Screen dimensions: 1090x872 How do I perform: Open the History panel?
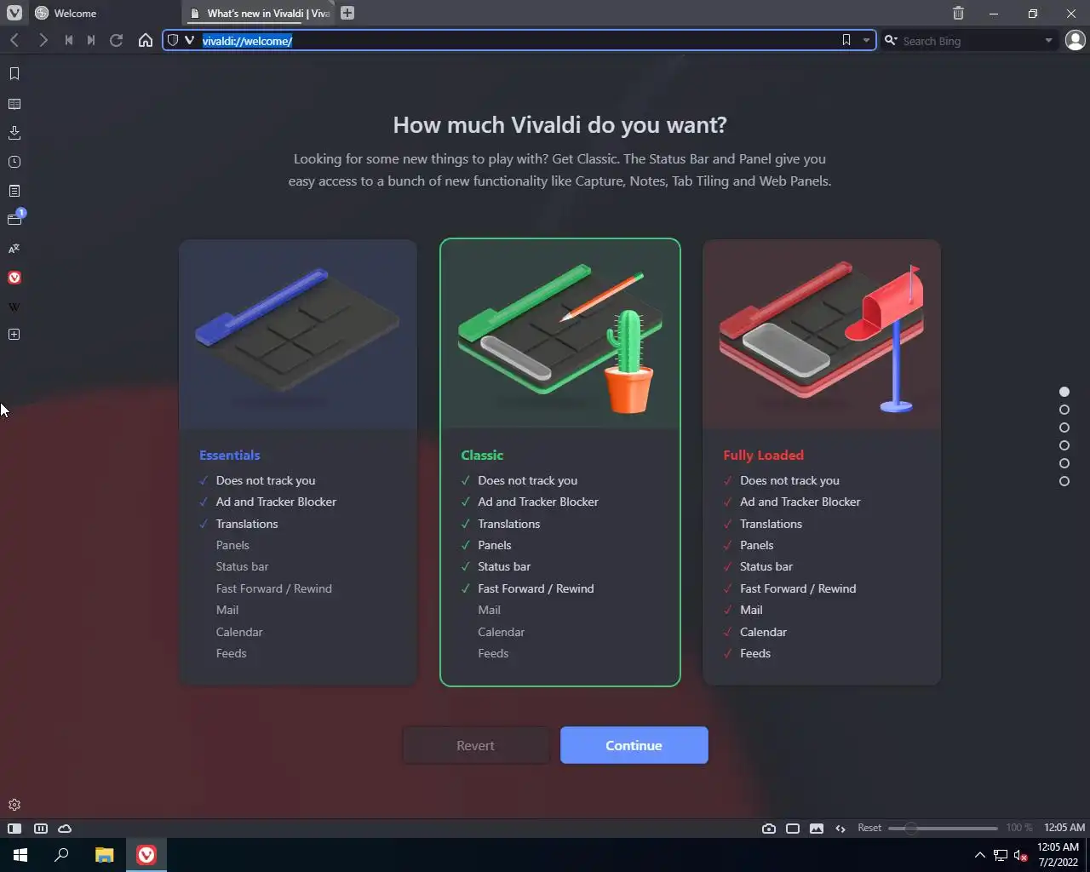click(x=14, y=162)
